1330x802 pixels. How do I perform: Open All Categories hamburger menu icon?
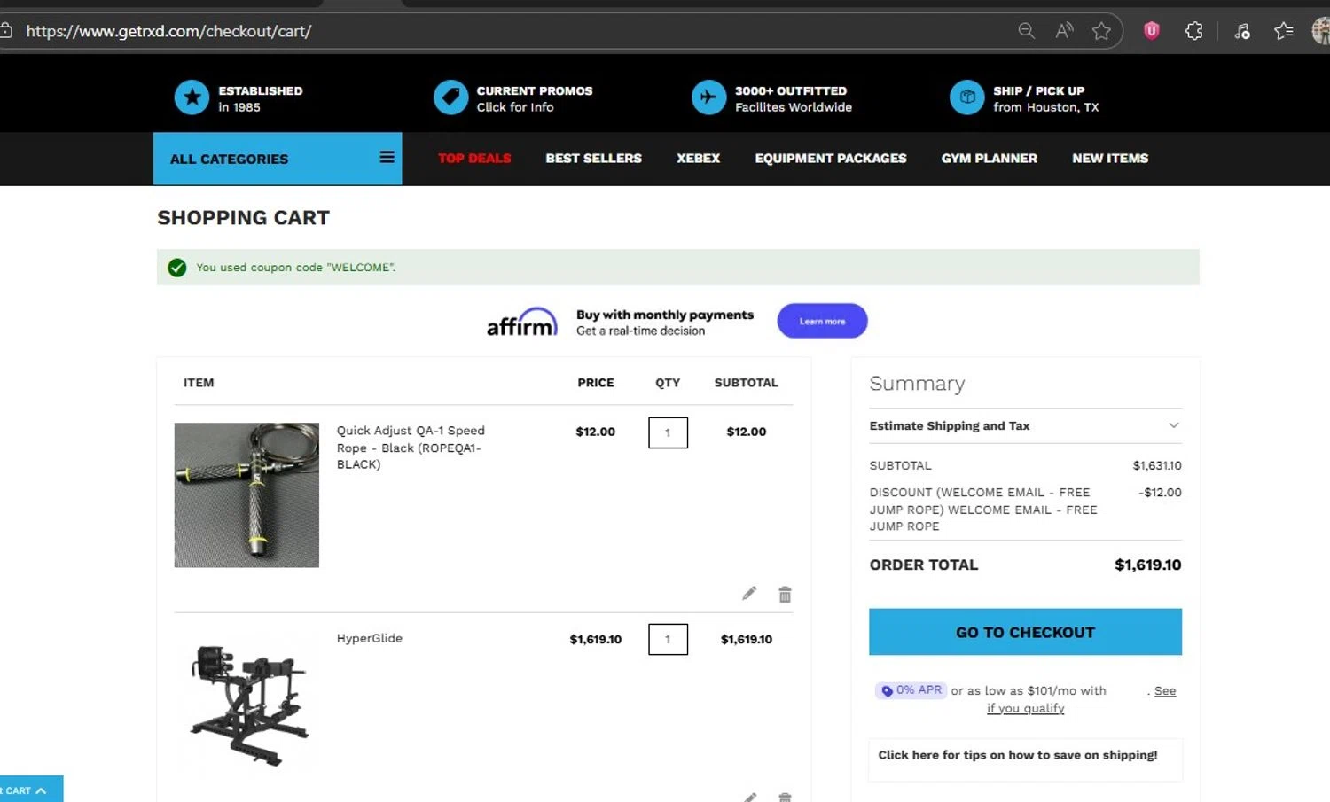387,157
